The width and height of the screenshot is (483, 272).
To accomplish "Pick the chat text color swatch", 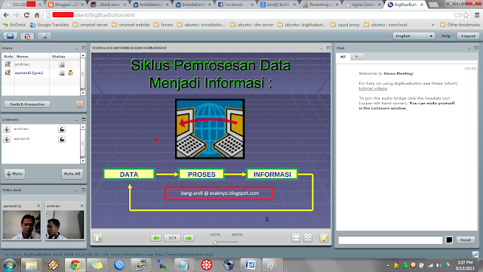I will (449, 240).
